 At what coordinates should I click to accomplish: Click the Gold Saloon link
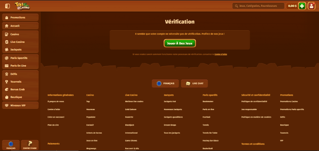coord(131,109)
